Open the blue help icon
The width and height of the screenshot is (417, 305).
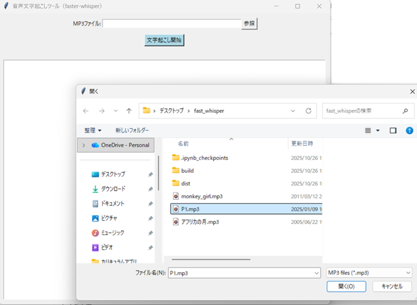point(409,130)
